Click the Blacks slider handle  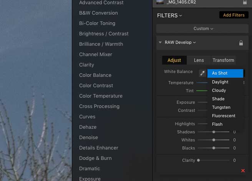pos(214,148)
